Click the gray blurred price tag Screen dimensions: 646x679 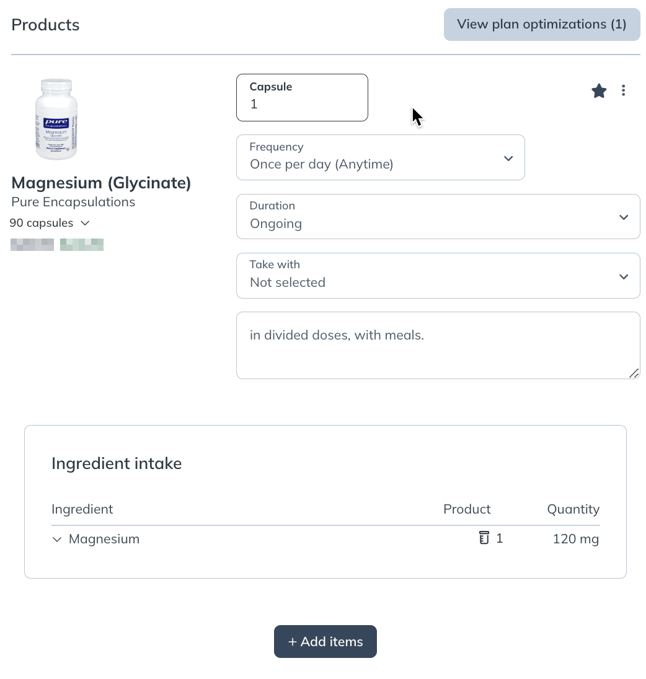(x=32, y=245)
